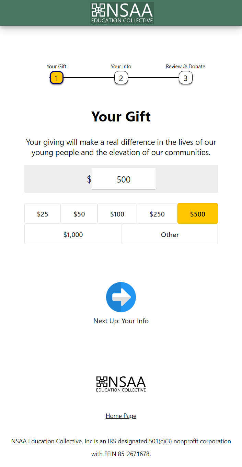
Task: Click the Review & Donate step label
Action: point(185,67)
